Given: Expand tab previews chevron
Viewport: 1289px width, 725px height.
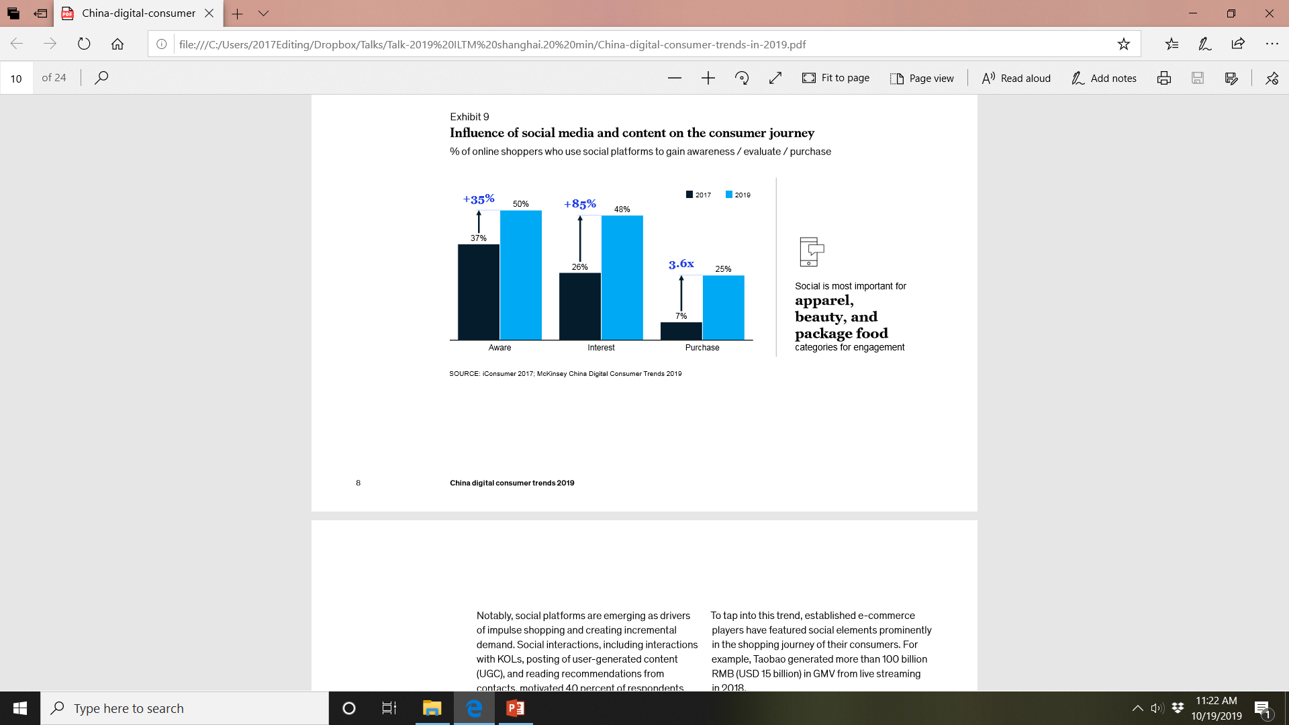Looking at the screenshot, I should click(263, 13).
